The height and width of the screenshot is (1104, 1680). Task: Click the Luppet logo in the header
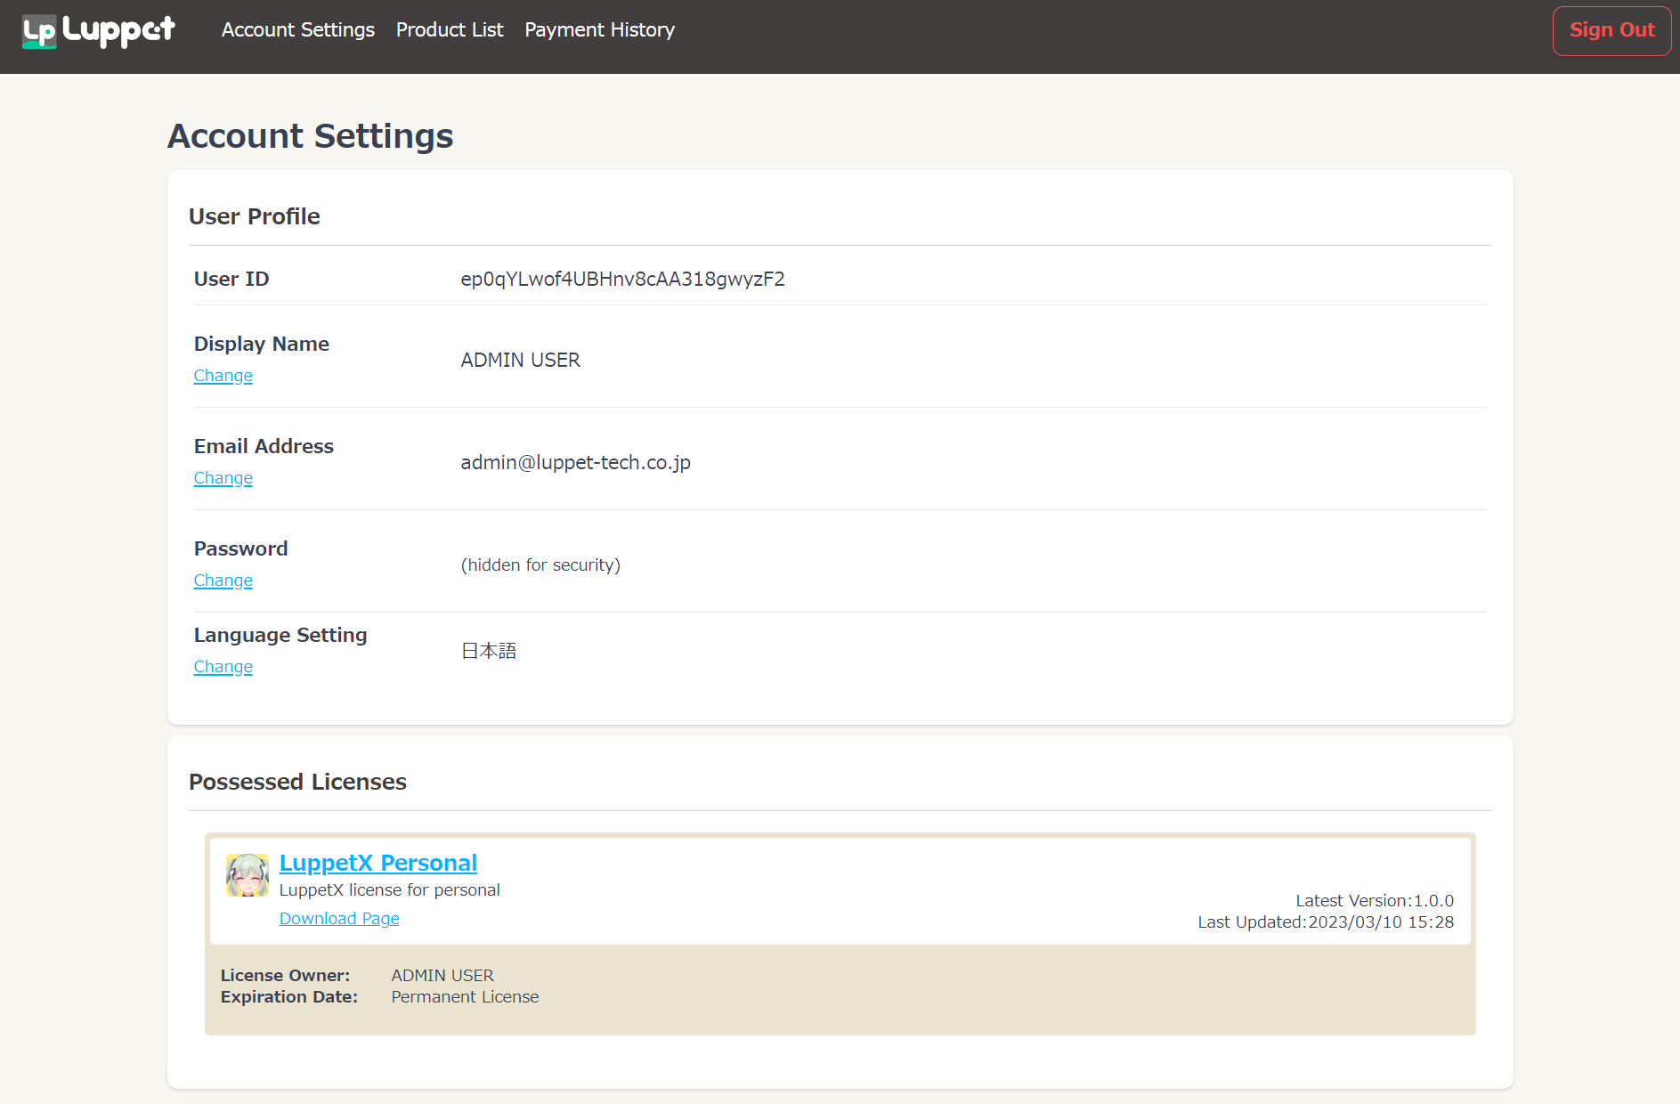[98, 31]
